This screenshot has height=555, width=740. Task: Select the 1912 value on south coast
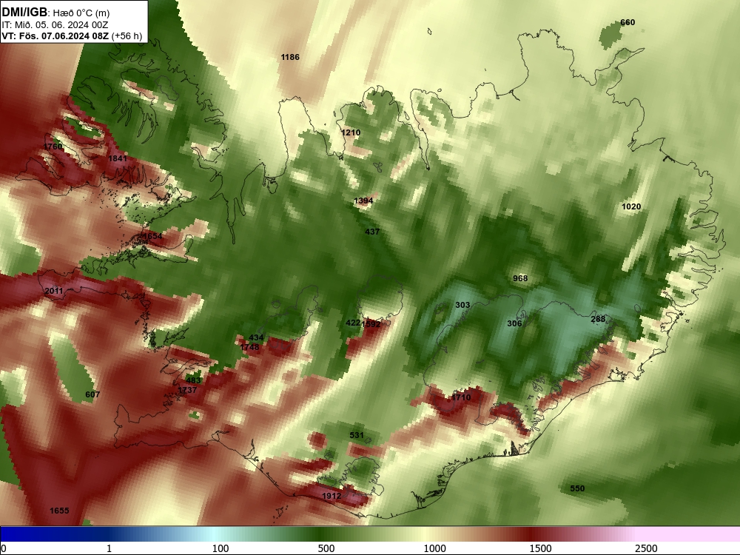(x=332, y=496)
